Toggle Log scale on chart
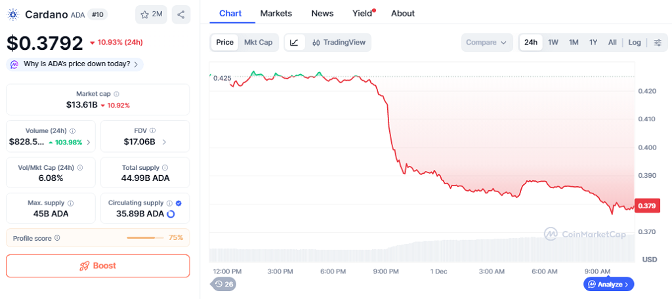672x299 pixels. [634, 43]
